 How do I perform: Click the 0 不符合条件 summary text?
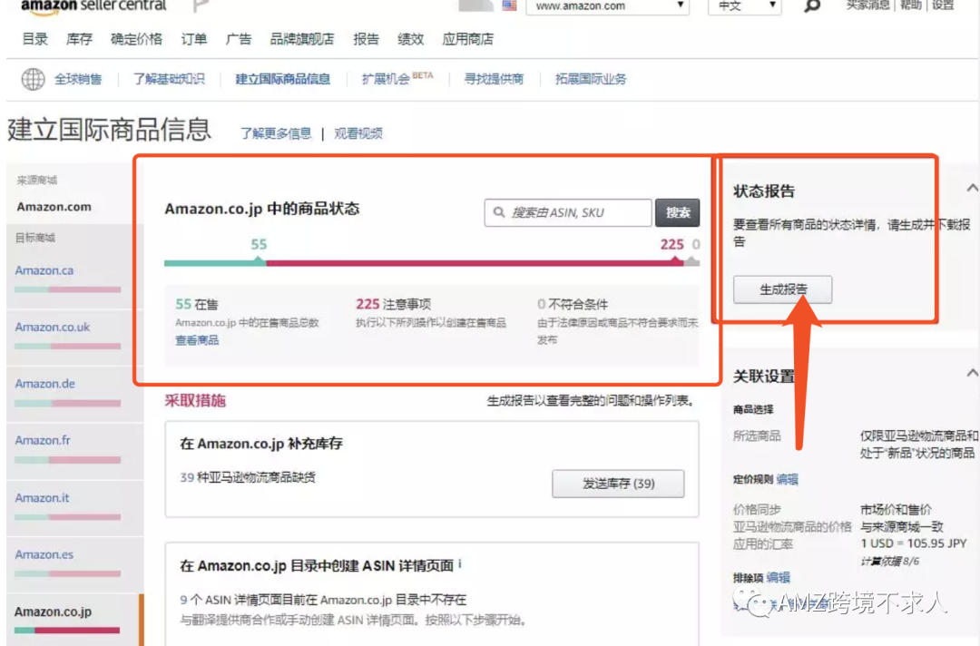(573, 304)
